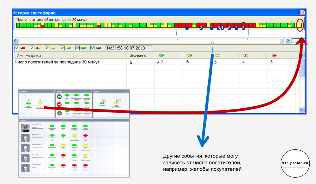Click the gray X circle icon in Clients panel
Viewport: 316px width, 184px height.
coord(59,113)
